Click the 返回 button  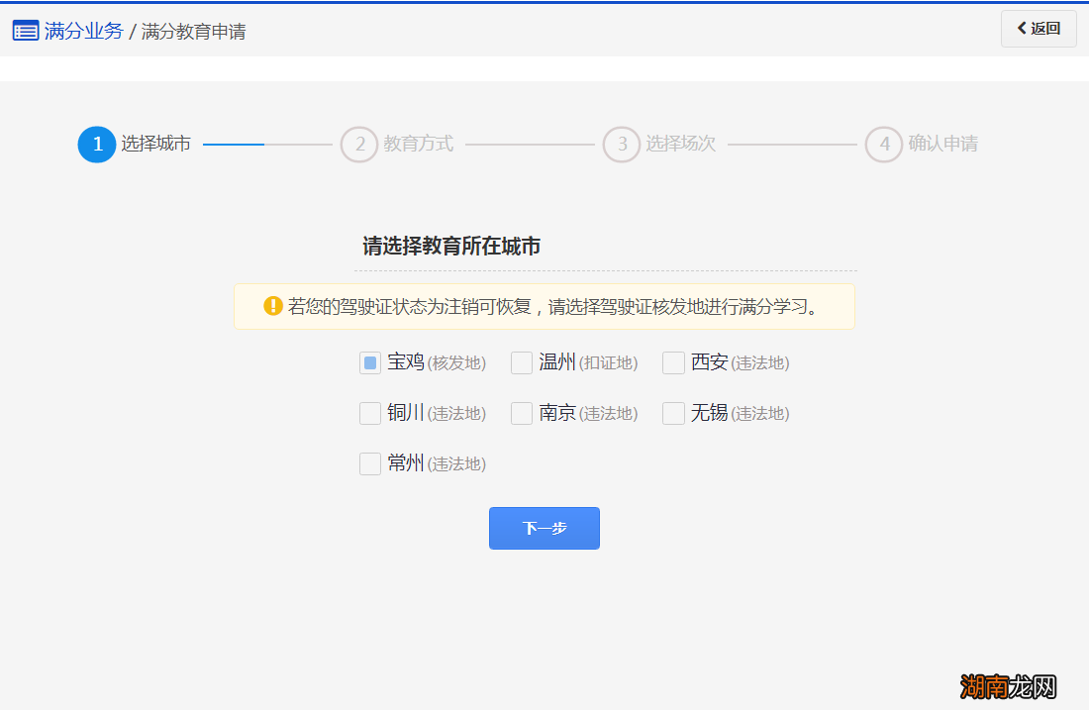1039,29
